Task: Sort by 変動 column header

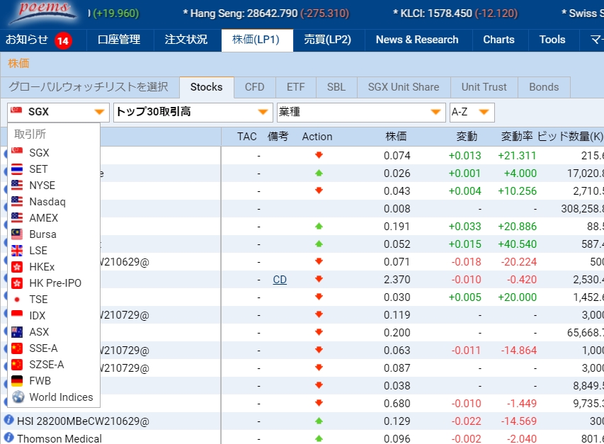Action: [x=467, y=137]
